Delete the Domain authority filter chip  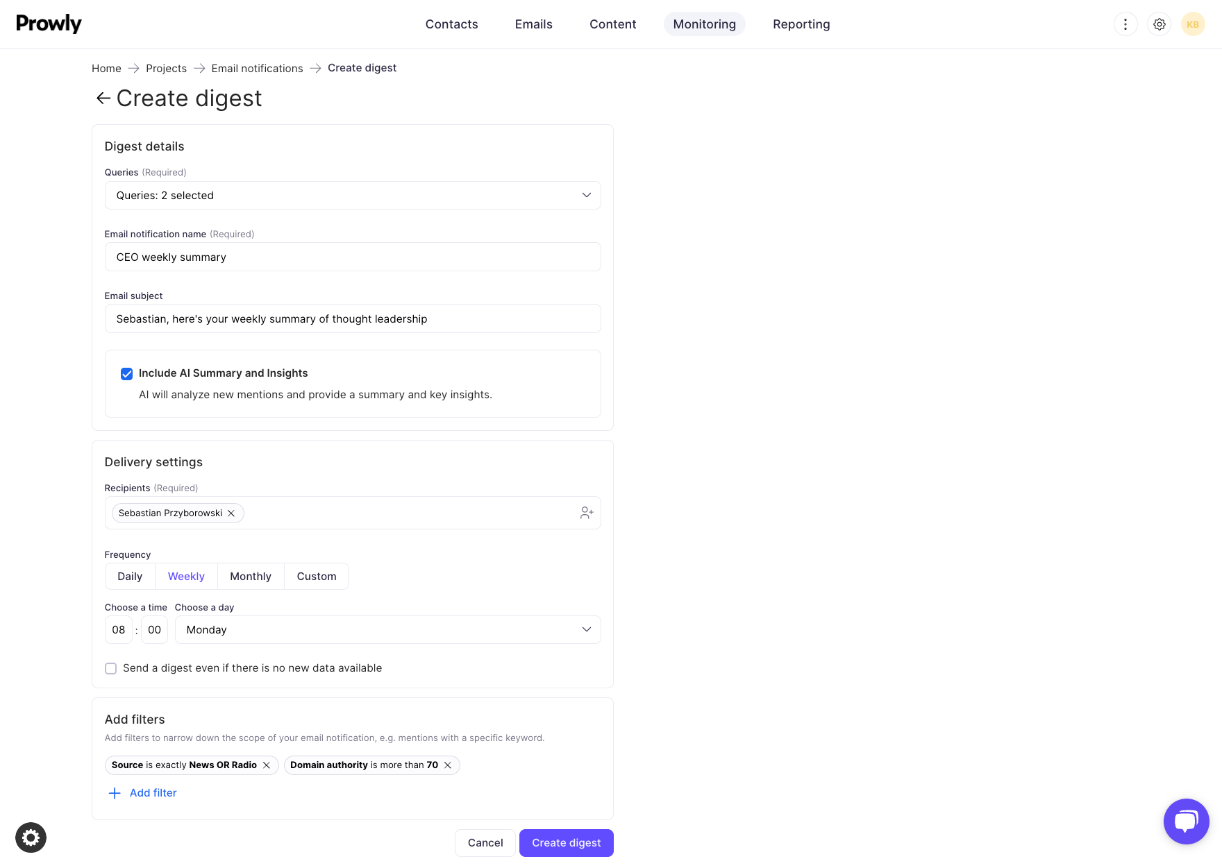(448, 765)
